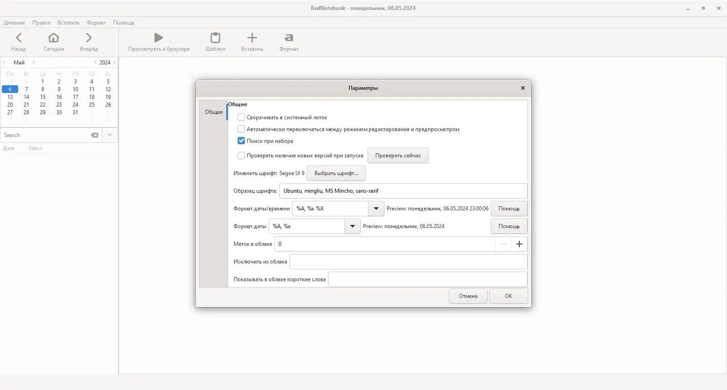The image size is (727, 390).
Task: Click the Образец шрифта text field
Action: coord(403,191)
